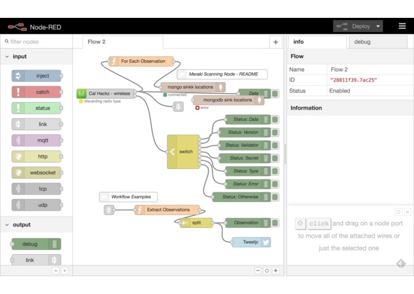The width and height of the screenshot is (414, 294).
Task: Select the mqtt palette node
Action: click(x=36, y=140)
